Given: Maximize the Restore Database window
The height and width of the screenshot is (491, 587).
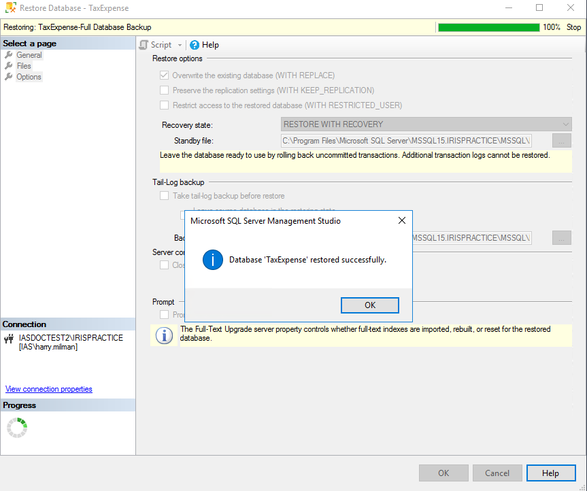Looking at the screenshot, I should (x=539, y=7).
